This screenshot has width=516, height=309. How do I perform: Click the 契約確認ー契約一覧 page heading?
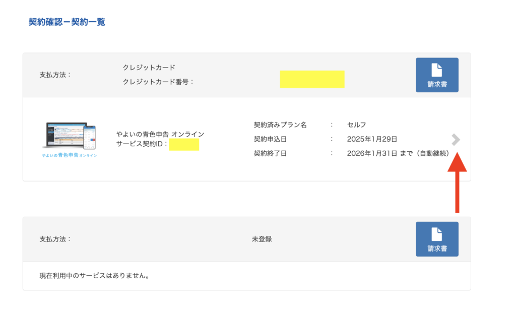click(x=67, y=22)
